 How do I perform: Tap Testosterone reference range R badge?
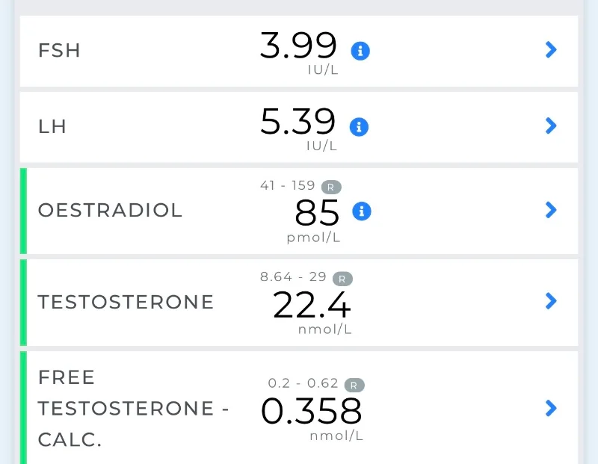(342, 279)
